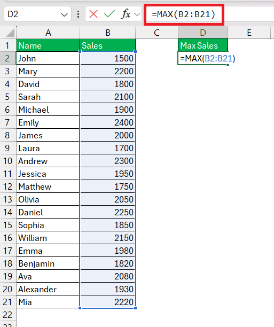The height and width of the screenshot is (327, 274).
Task: Click inside the formula bar text
Action: (183, 14)
